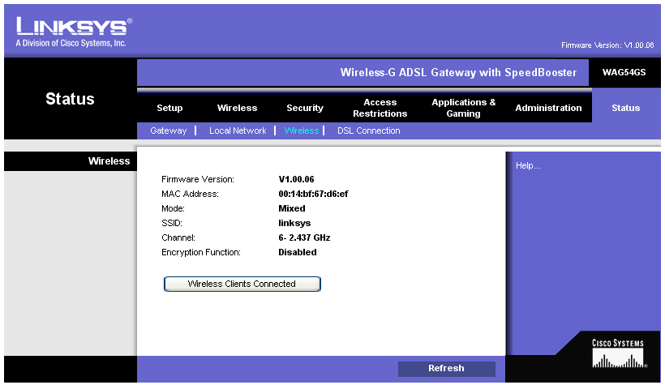
Task: Click the Firmware Version label in header
Action: click(607, 45)
